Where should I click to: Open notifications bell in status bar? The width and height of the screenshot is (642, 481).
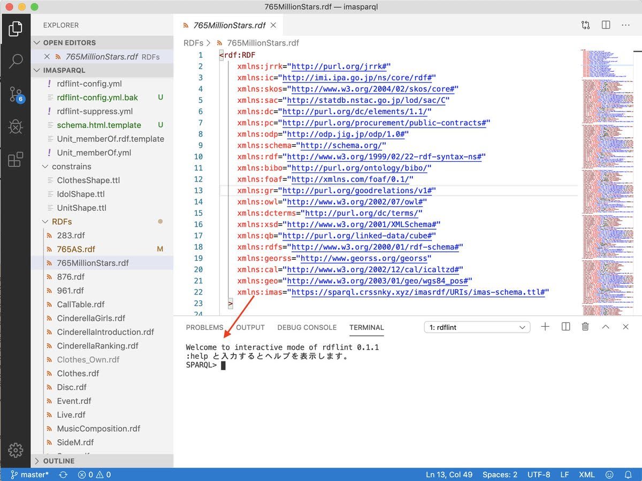(628, 475)
